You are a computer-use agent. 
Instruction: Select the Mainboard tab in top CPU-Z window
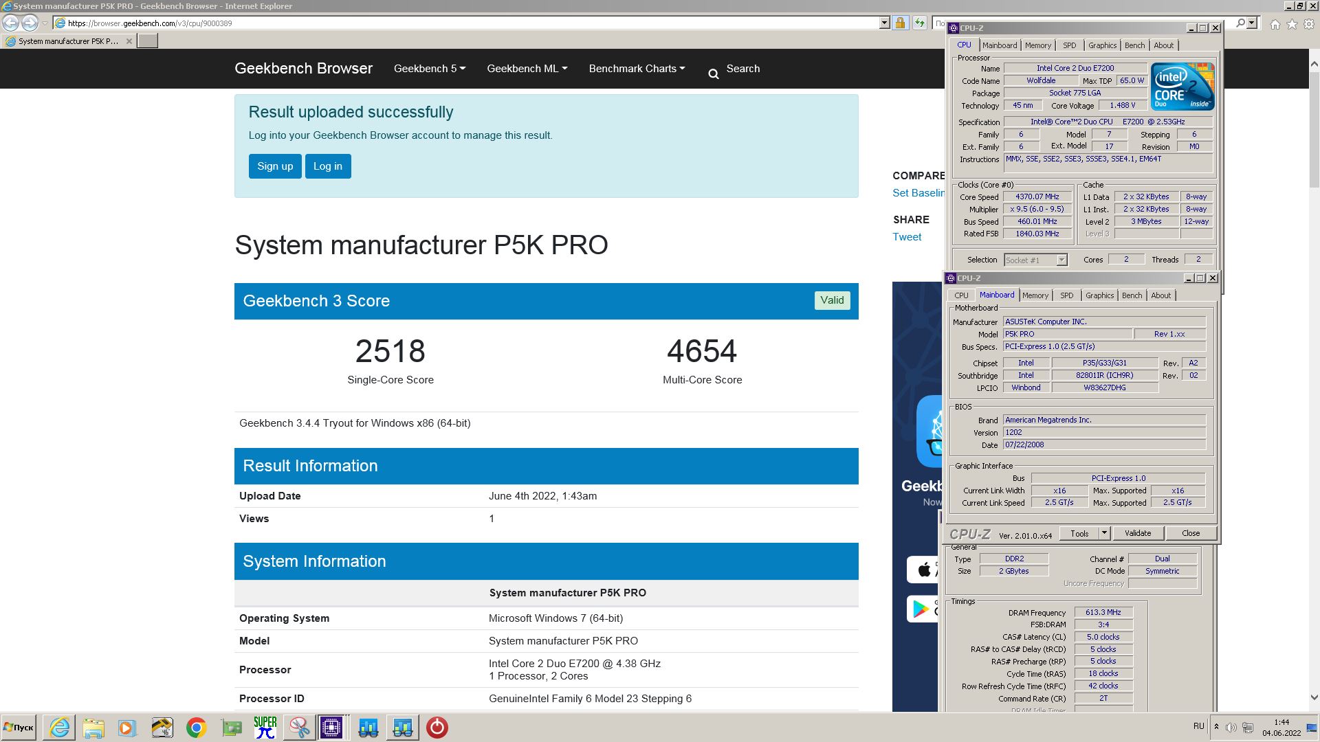pos(1000,45)
